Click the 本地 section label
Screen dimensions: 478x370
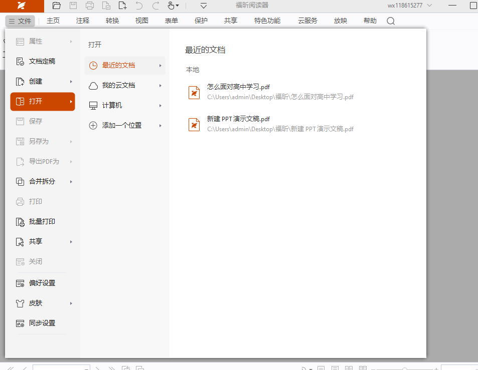(x=193, y=70)
